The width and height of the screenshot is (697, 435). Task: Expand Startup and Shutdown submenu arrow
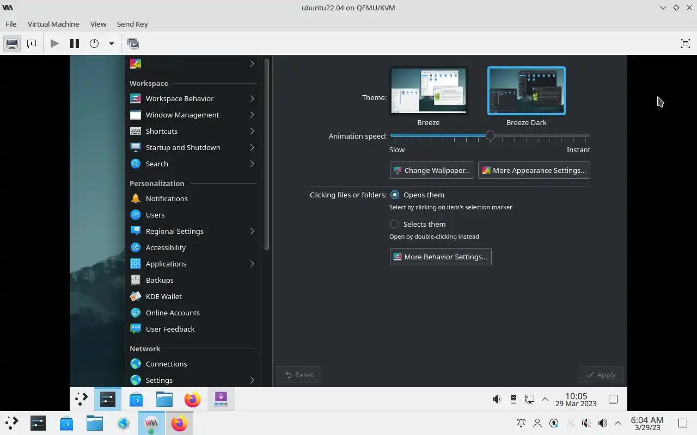[252, 147]
